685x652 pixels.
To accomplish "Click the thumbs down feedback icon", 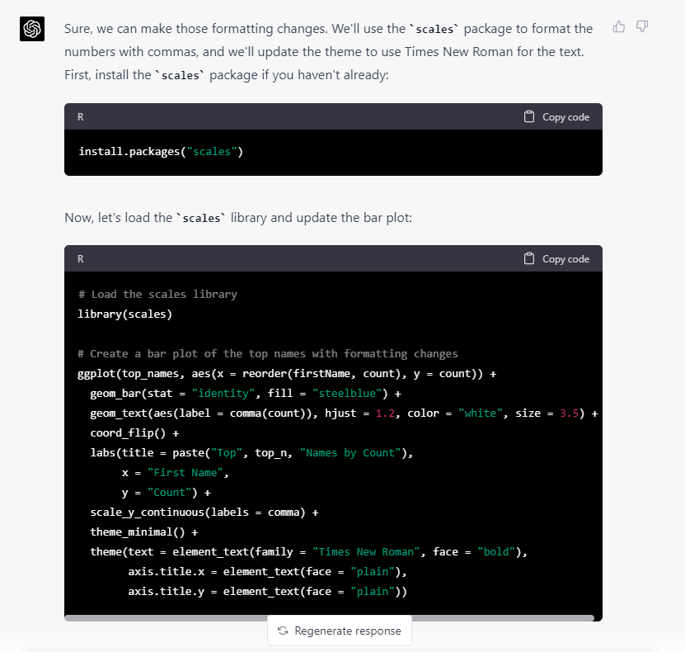I will click(x=642, y=26).
